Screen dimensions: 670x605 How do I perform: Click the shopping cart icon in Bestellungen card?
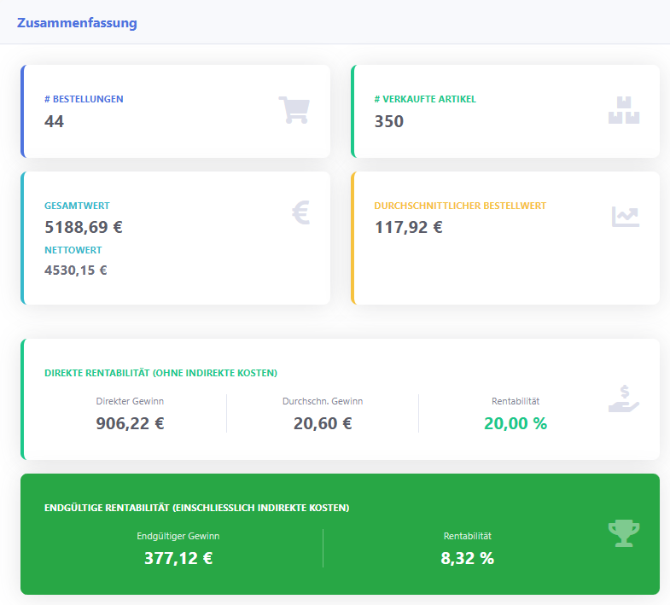pyautogui.click(x=294, y=110)
